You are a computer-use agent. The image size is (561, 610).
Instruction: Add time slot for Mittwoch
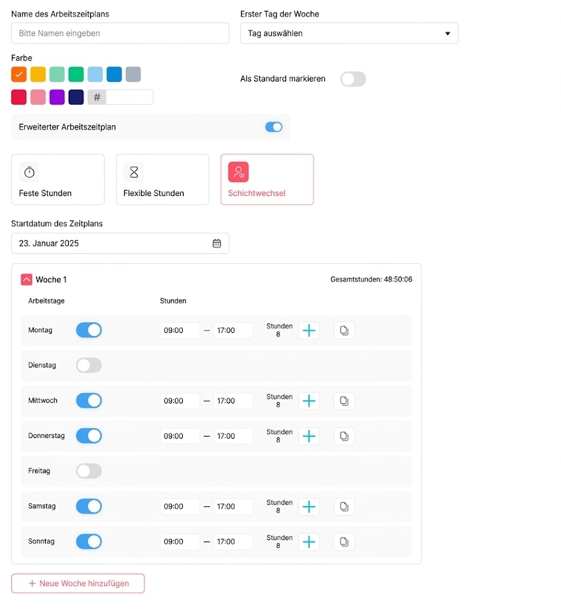click(x=309, y=401)
